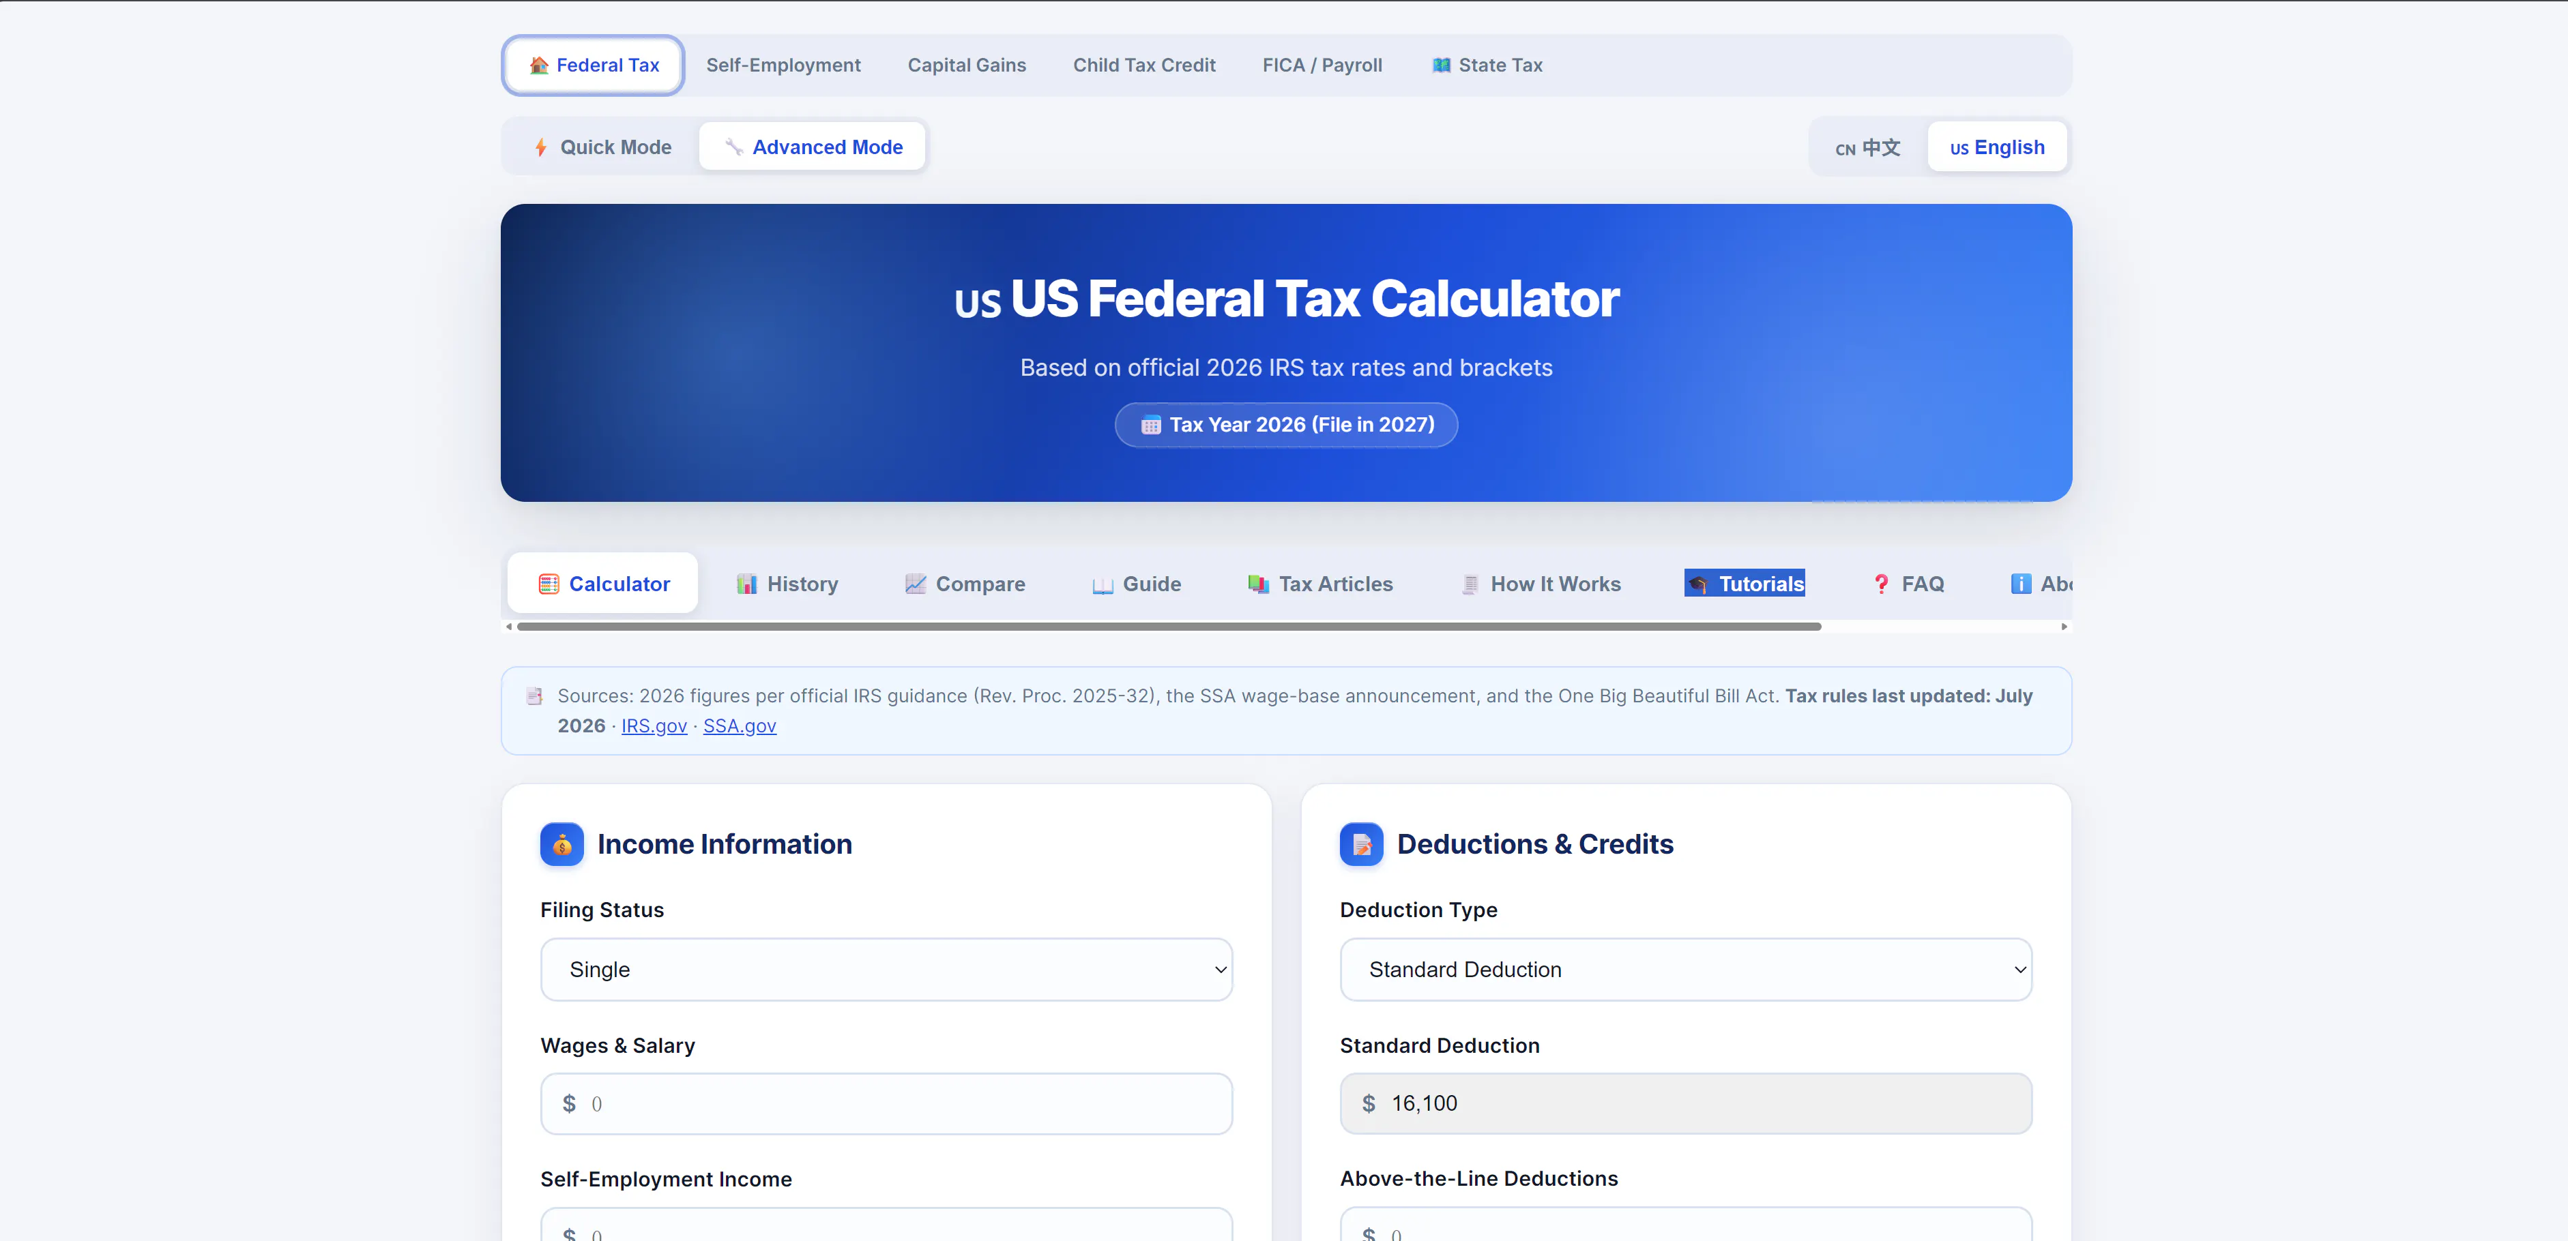Click the money bag Income Information icon
The image size is (2568, 1241).
click(562, 843)
